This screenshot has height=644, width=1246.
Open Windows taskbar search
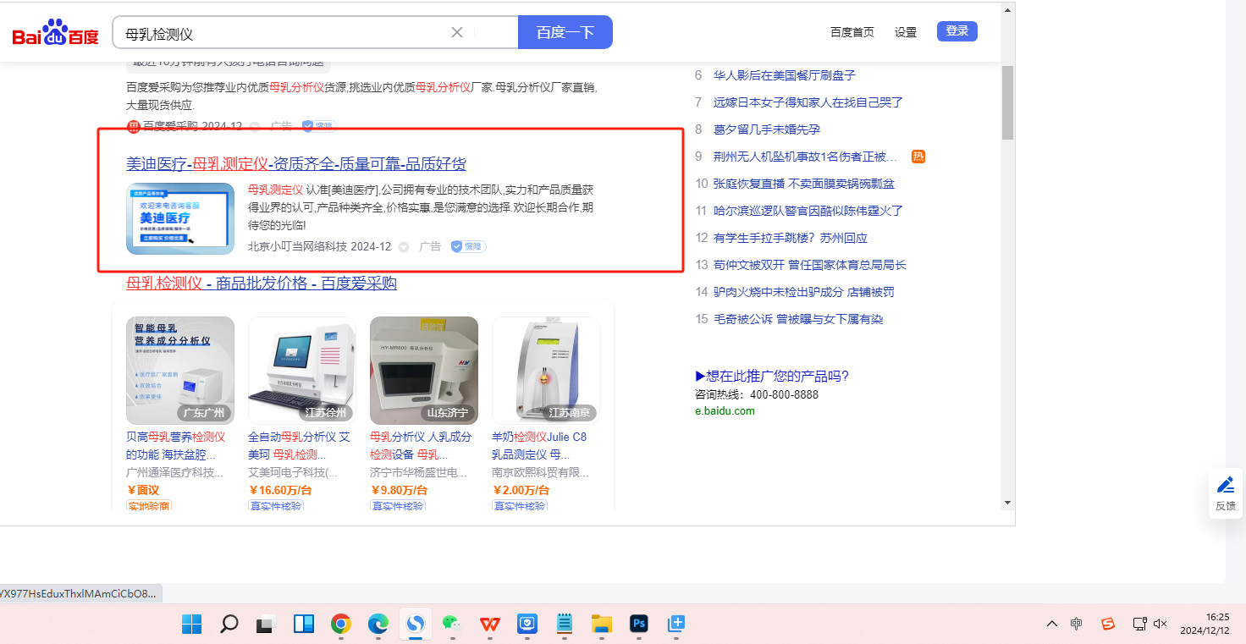229,625
